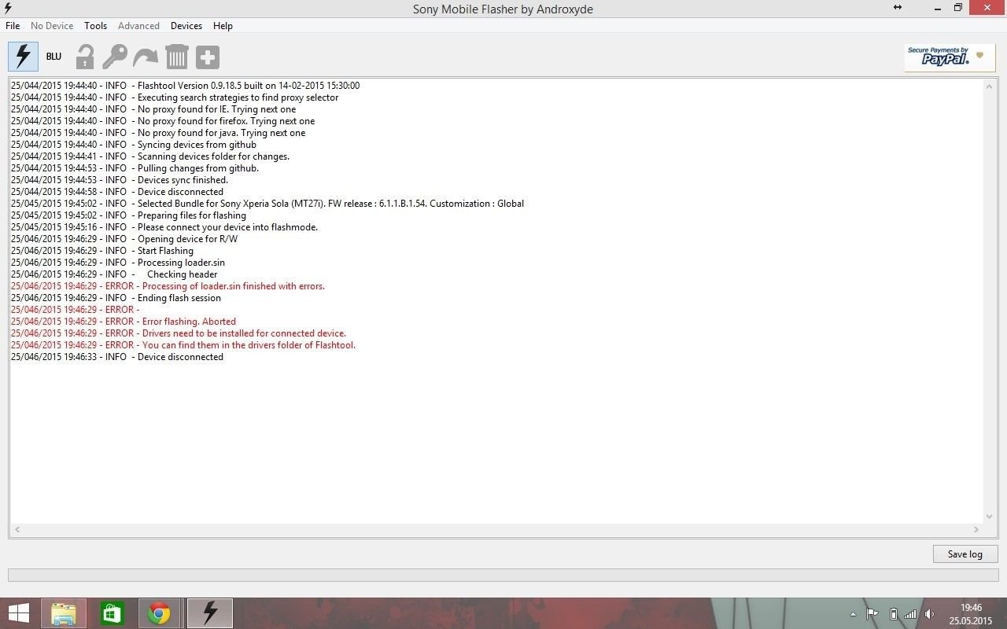The width and height of the screenshot is (1007, 629).
Task: Click the Flashtool icon in title bar
Action: pos(8,8)
